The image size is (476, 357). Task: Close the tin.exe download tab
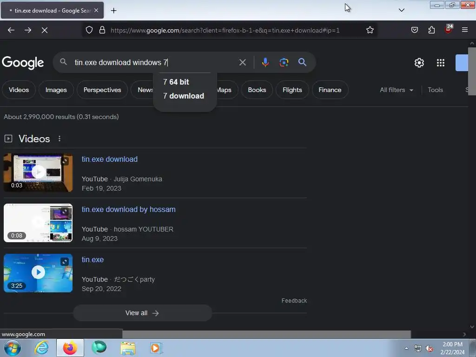[96, 10]
